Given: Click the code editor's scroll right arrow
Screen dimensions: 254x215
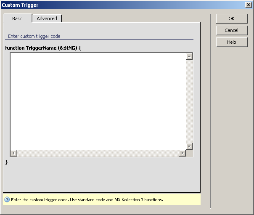Looking at the screenshot, I should [x=182, y=153].
